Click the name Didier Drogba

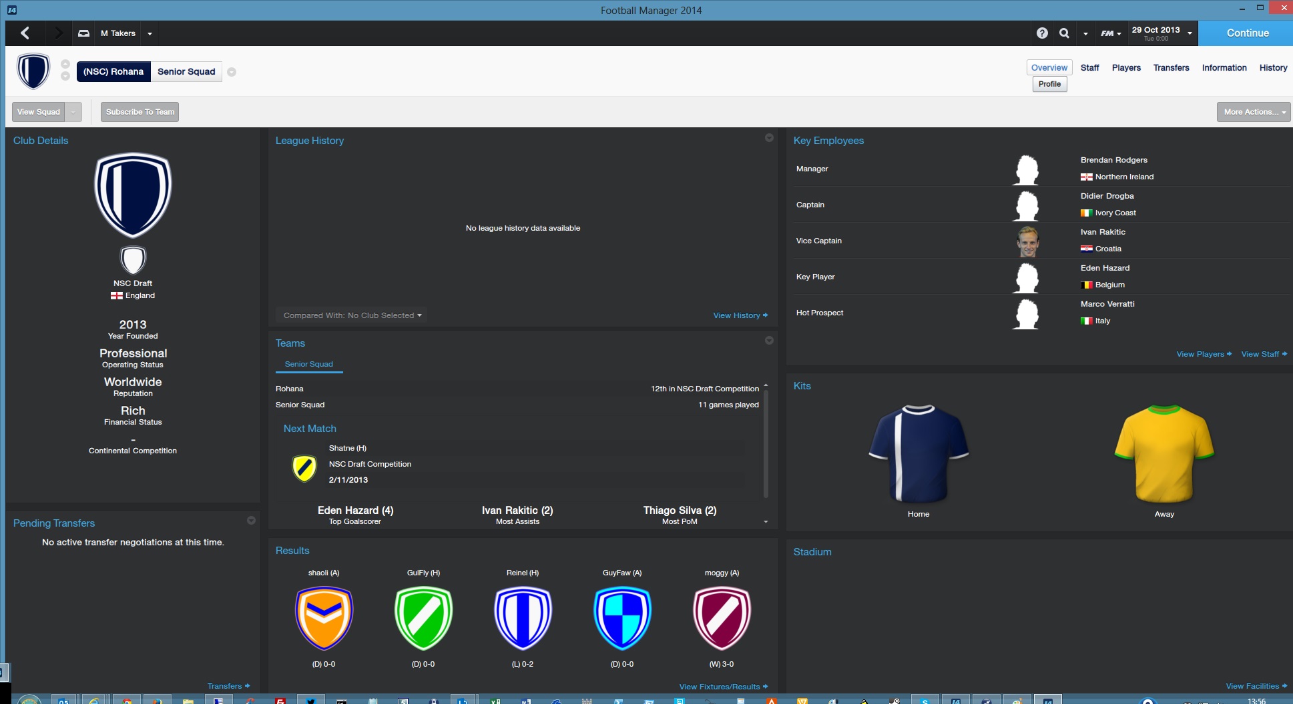pos(1107,196)
